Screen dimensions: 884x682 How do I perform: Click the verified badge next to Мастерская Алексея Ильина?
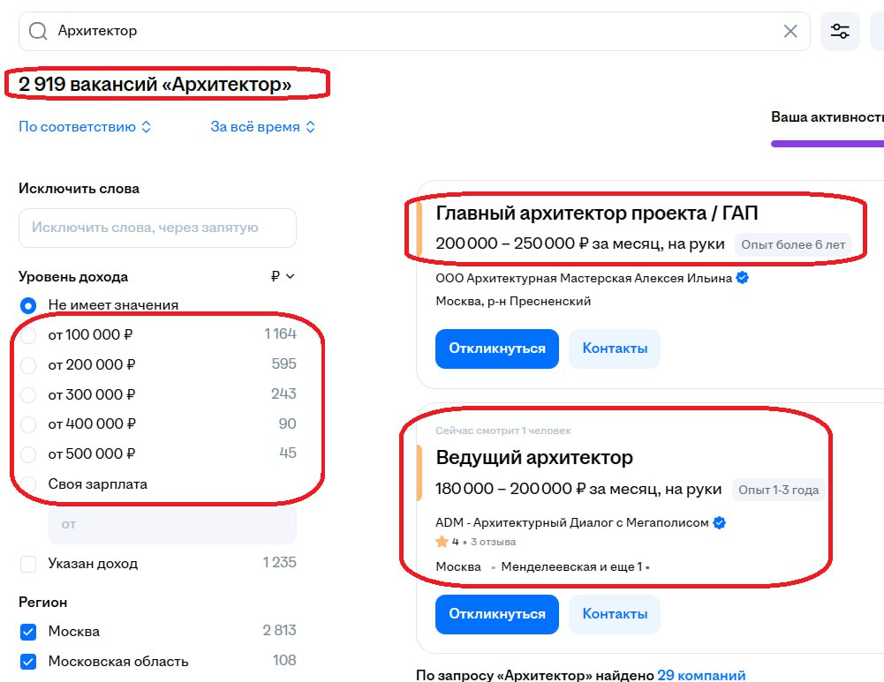pos(743,278)
